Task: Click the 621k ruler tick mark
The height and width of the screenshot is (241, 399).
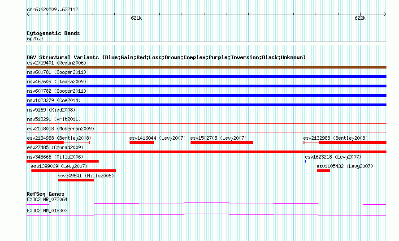Action: coord(137,14)
